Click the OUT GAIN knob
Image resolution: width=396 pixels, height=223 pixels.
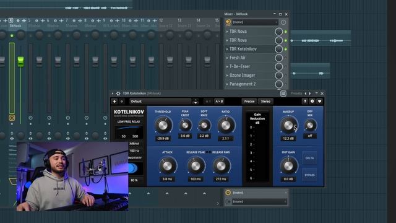click(288, 165)
